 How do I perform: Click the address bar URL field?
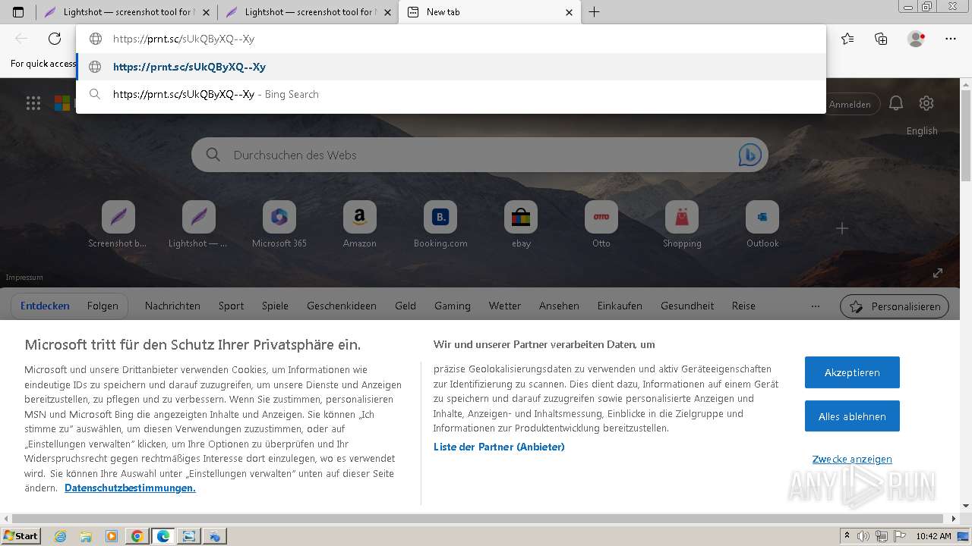(x=451, y=39)
